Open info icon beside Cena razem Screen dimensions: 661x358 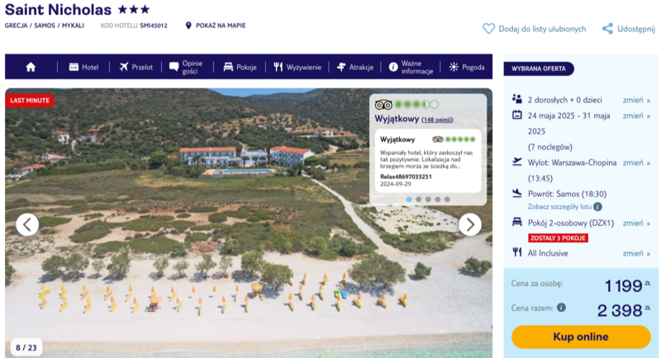tap(561, 308)
